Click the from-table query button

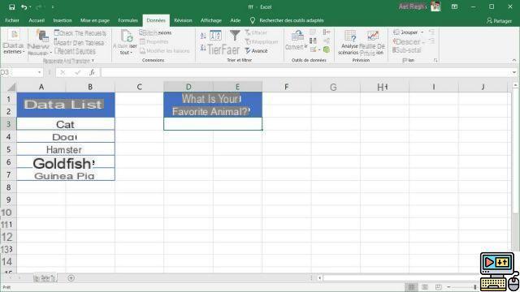[80, 43]
